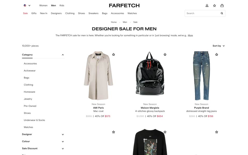Viewport: 248px width, 155px height.
Task: Open the Sort by dropdown
Action: (219, 46)
